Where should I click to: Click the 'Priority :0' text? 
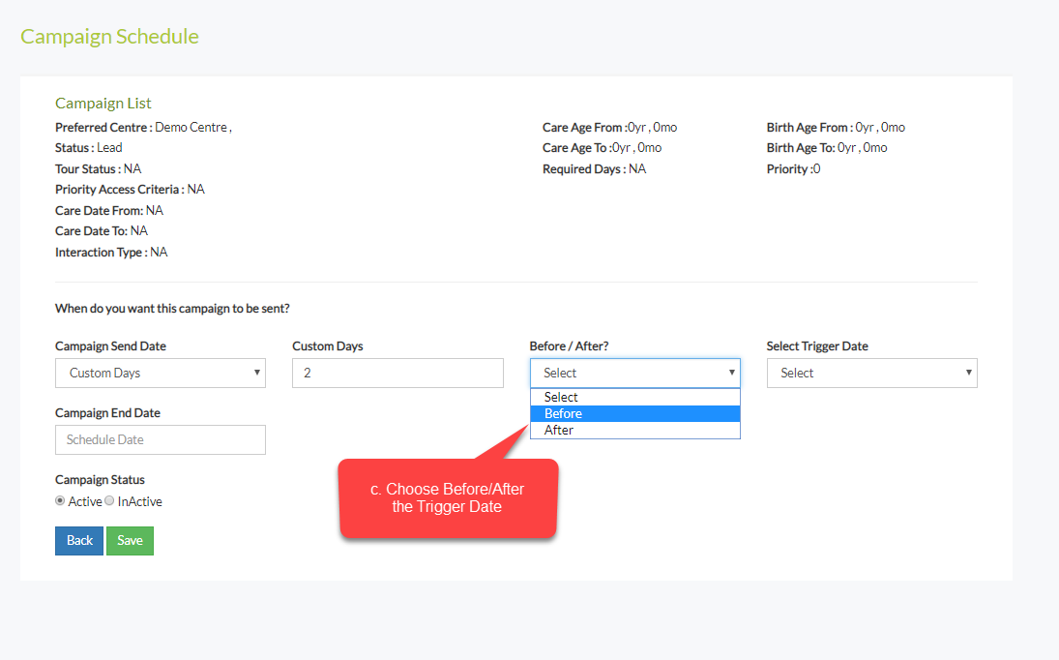[794, 169]
